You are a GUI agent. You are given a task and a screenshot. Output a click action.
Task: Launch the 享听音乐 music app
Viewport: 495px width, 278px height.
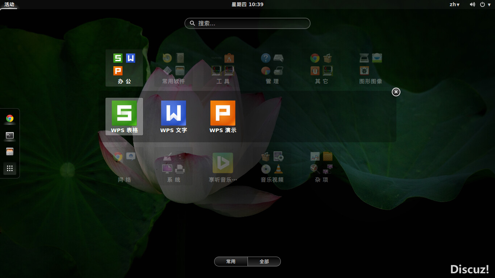pyautogui.click(x=223, y=167)
